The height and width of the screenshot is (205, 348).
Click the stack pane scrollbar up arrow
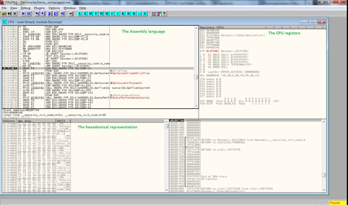coord(324,122)
